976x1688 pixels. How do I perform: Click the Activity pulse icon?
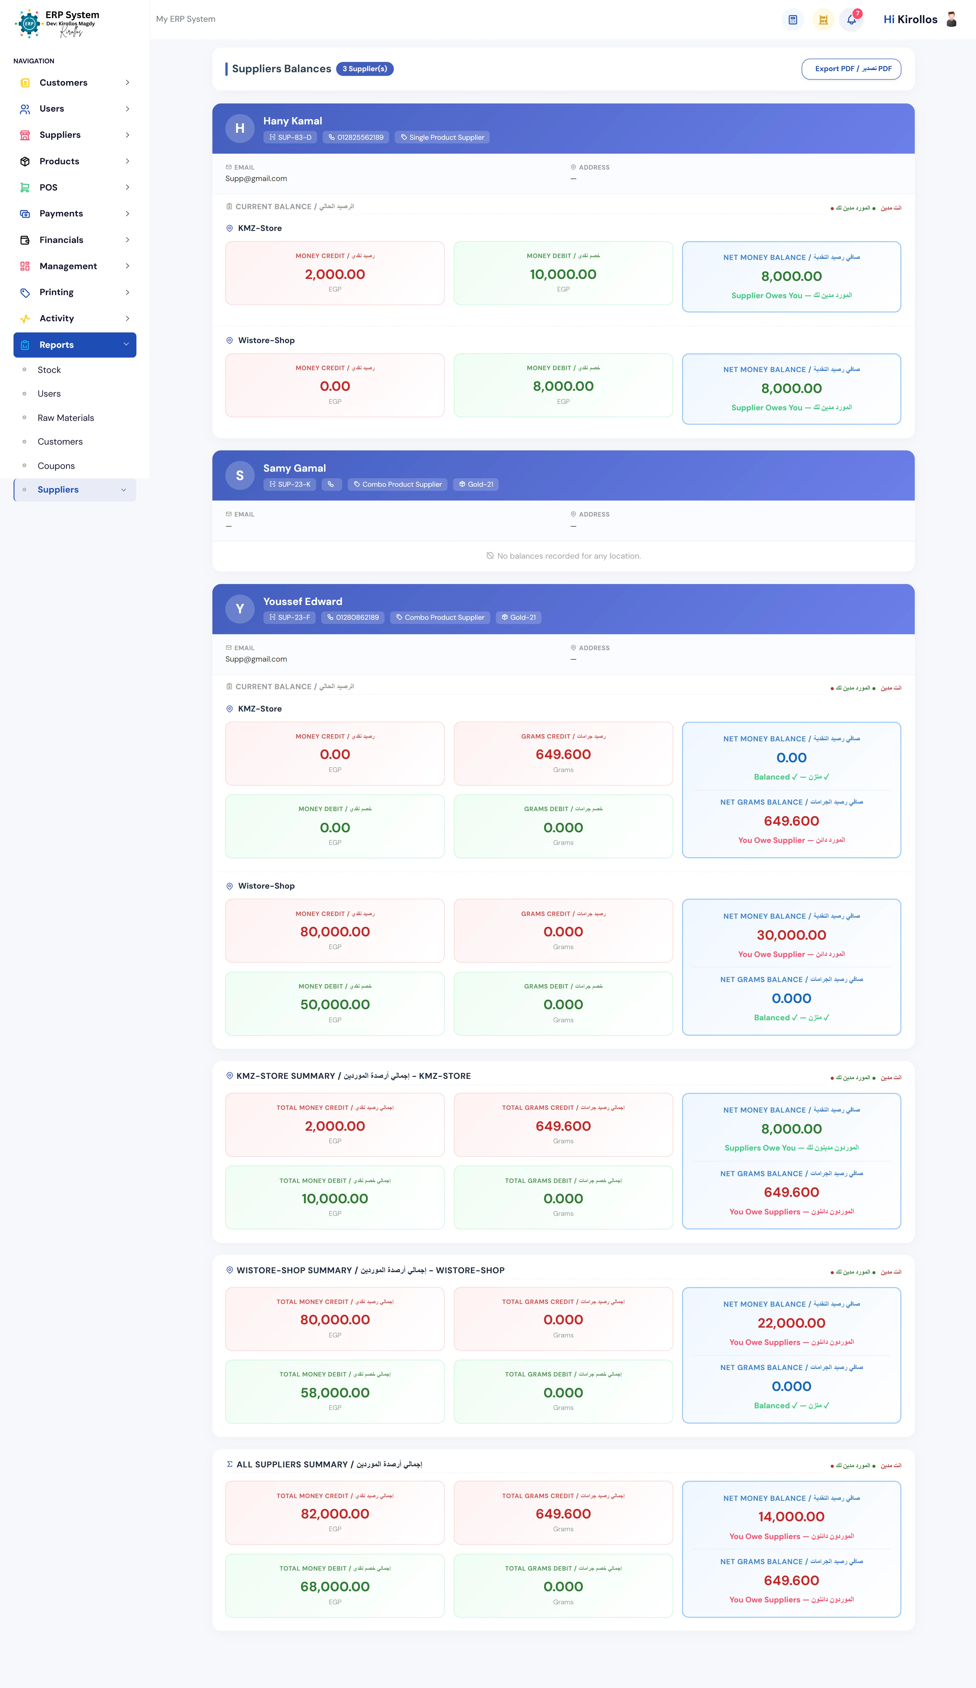[x=25, y=318]
